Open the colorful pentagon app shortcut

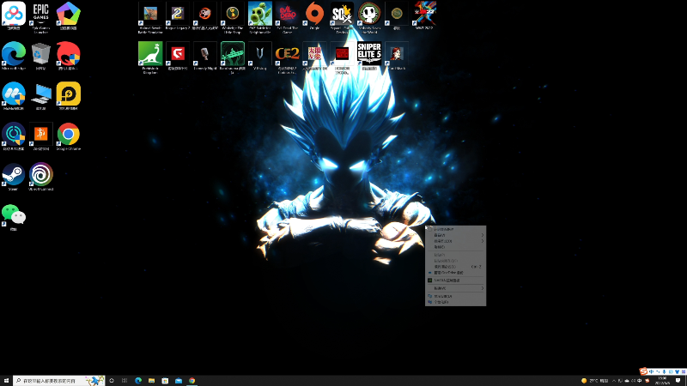coord(69,15)
